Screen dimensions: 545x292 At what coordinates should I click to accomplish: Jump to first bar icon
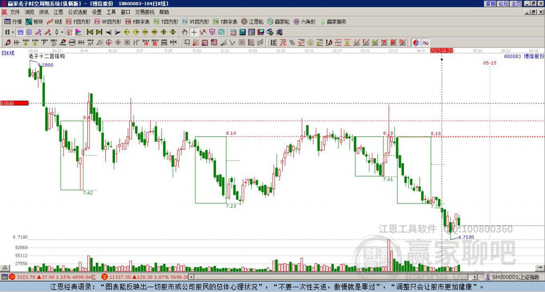point(89,33)
